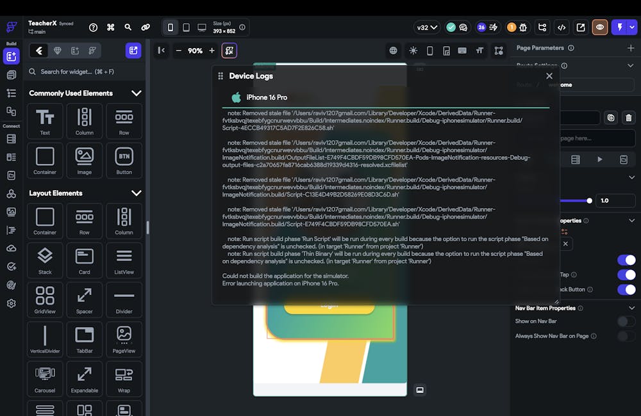Zoom in canvas with plus button

[212, 51]
